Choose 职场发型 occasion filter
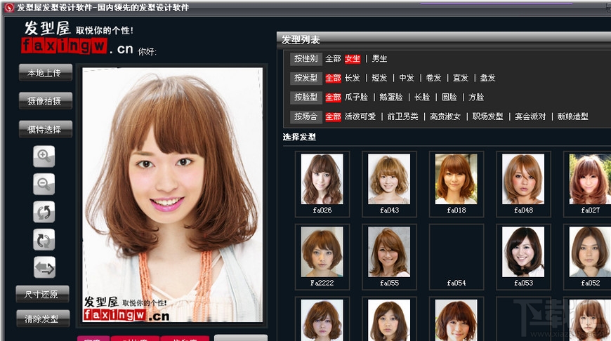Screen dimensions: 611x341 [487, 116]
